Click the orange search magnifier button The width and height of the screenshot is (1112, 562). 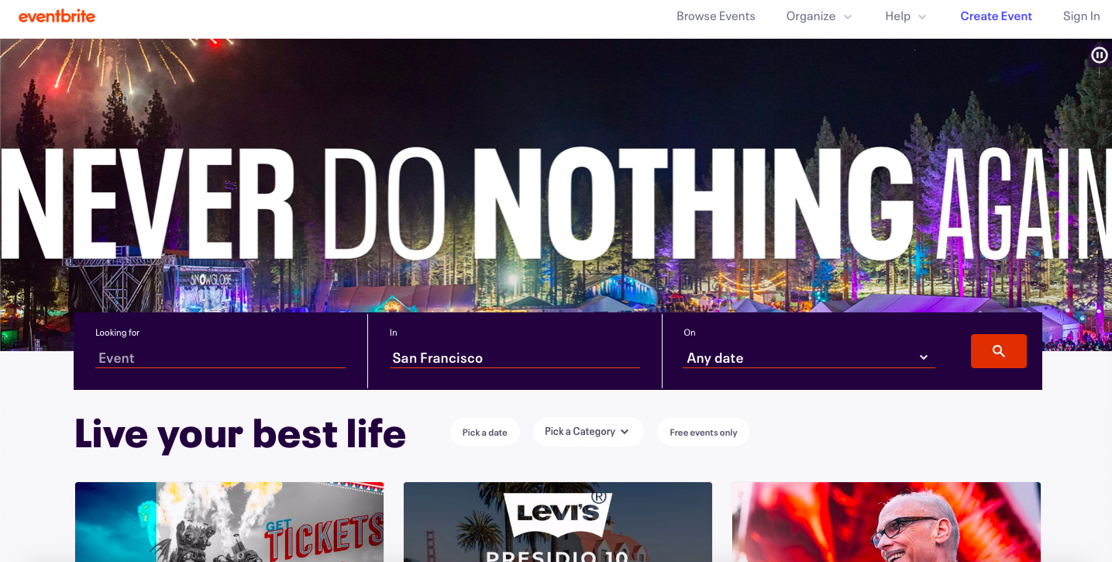(x=998, y=351)
